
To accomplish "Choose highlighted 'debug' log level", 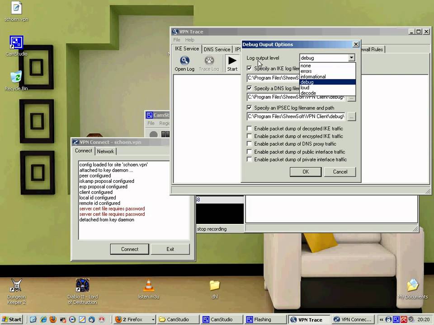I will (x=327, y=82).
